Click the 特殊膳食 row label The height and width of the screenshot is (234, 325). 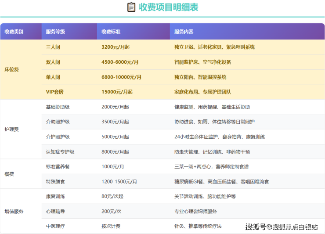pyautogui.click(x=55, y=181)
